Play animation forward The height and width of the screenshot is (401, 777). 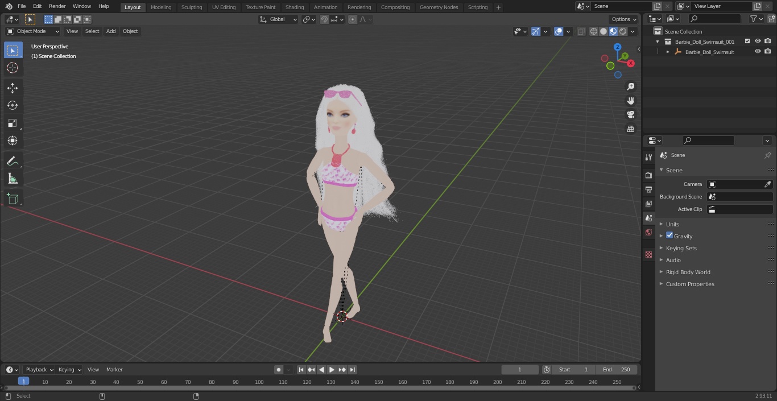(x=332, y=370)
